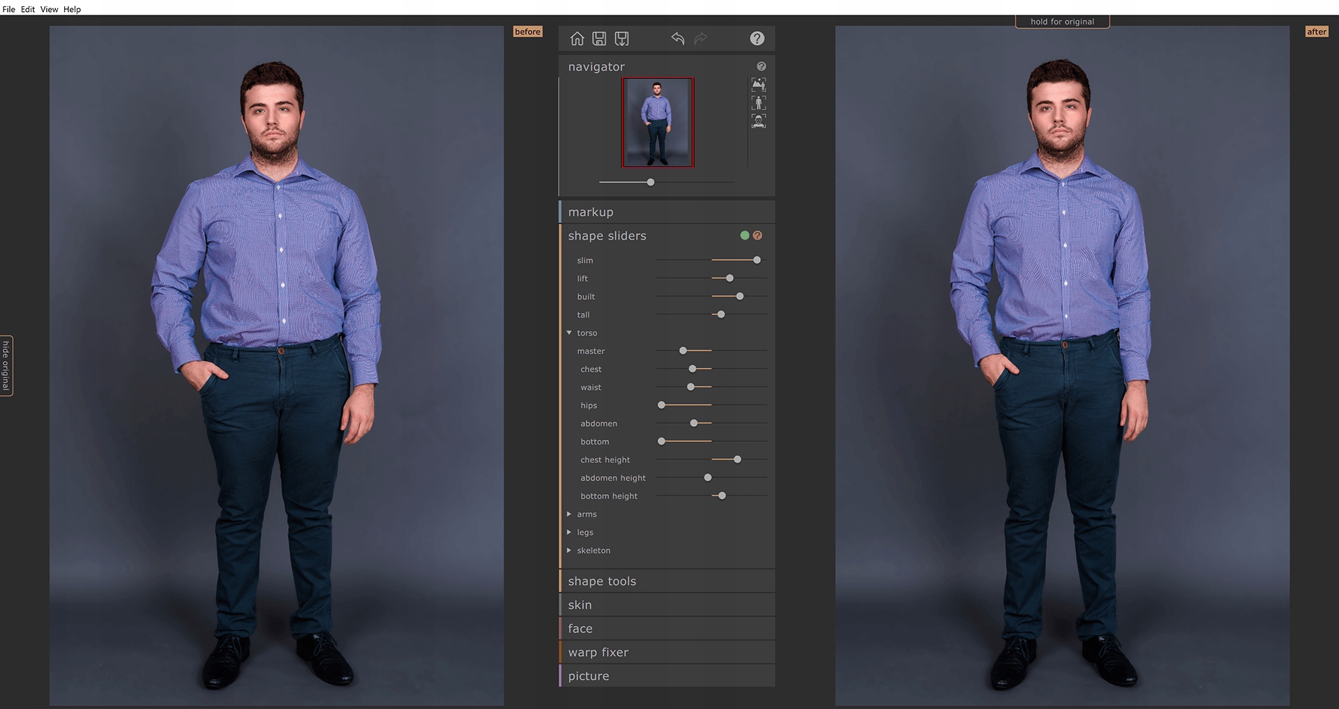Image resolution: width=1339 pixels, height=709 pixels.
Task: Click the slim slider handle
Action: [757, 260]
